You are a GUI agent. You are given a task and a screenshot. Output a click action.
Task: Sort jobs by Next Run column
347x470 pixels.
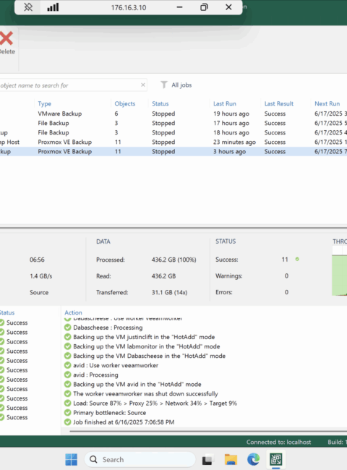click(327, 103)
